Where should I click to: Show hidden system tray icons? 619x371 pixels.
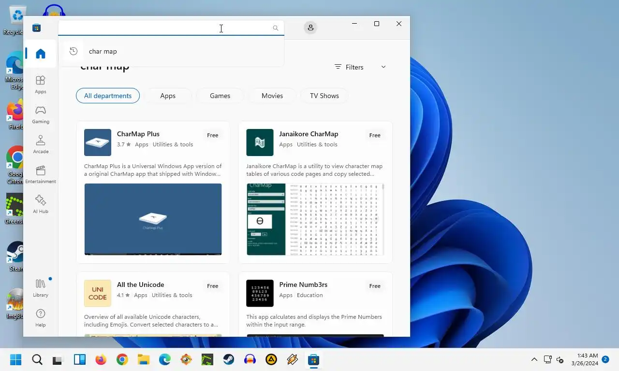tap(534, 359)
